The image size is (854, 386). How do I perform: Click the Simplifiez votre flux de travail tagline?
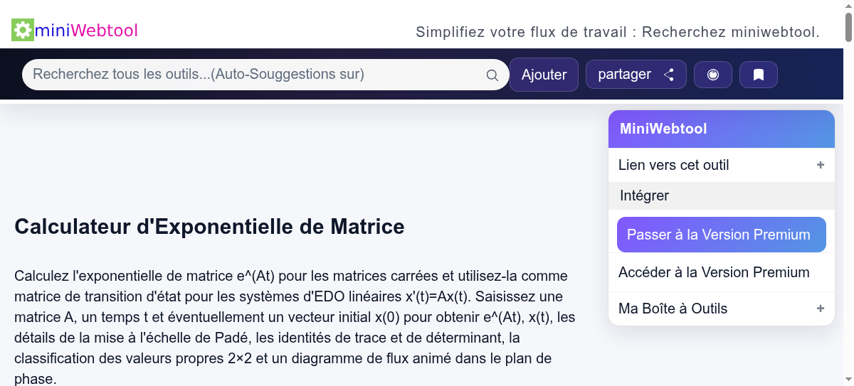tap(617, 32)
